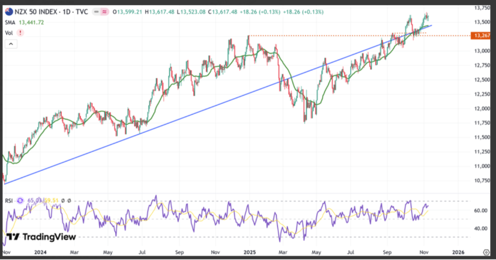Image resolution: width=496 pixels, height=260 pixels.
Task: Click 10,750 on the price axis
Action: 482,181
